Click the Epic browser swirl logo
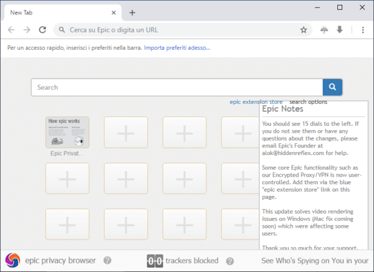 point(12,260)
